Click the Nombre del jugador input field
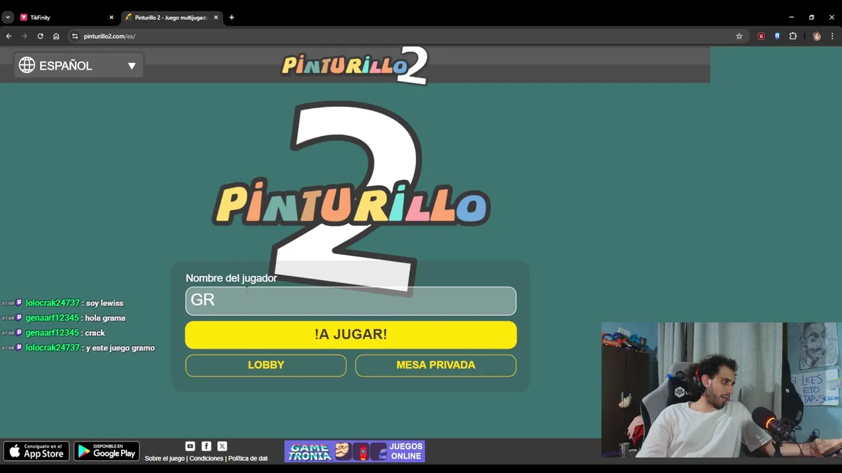Viewport: 842px width, 473px height. coord(351,301)
